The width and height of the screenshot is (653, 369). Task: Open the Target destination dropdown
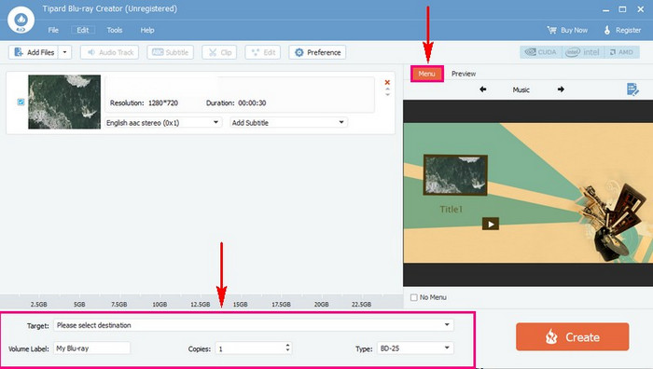point(254,325)
